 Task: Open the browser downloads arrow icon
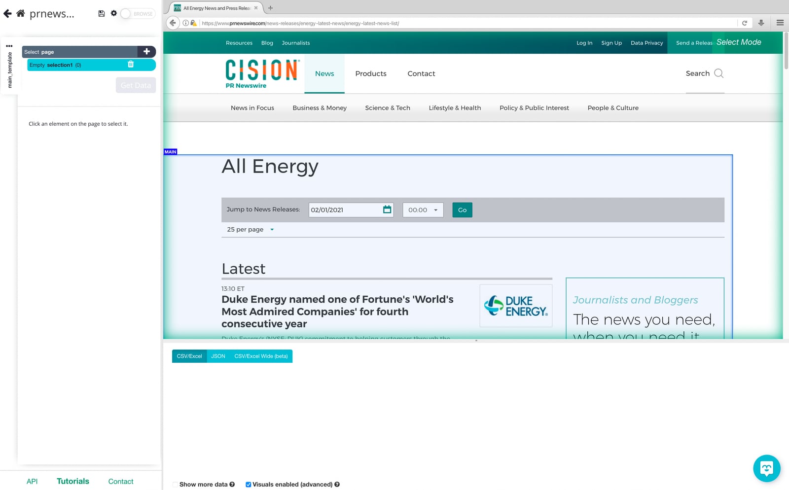pyautogui.click(x=761, y=23)
